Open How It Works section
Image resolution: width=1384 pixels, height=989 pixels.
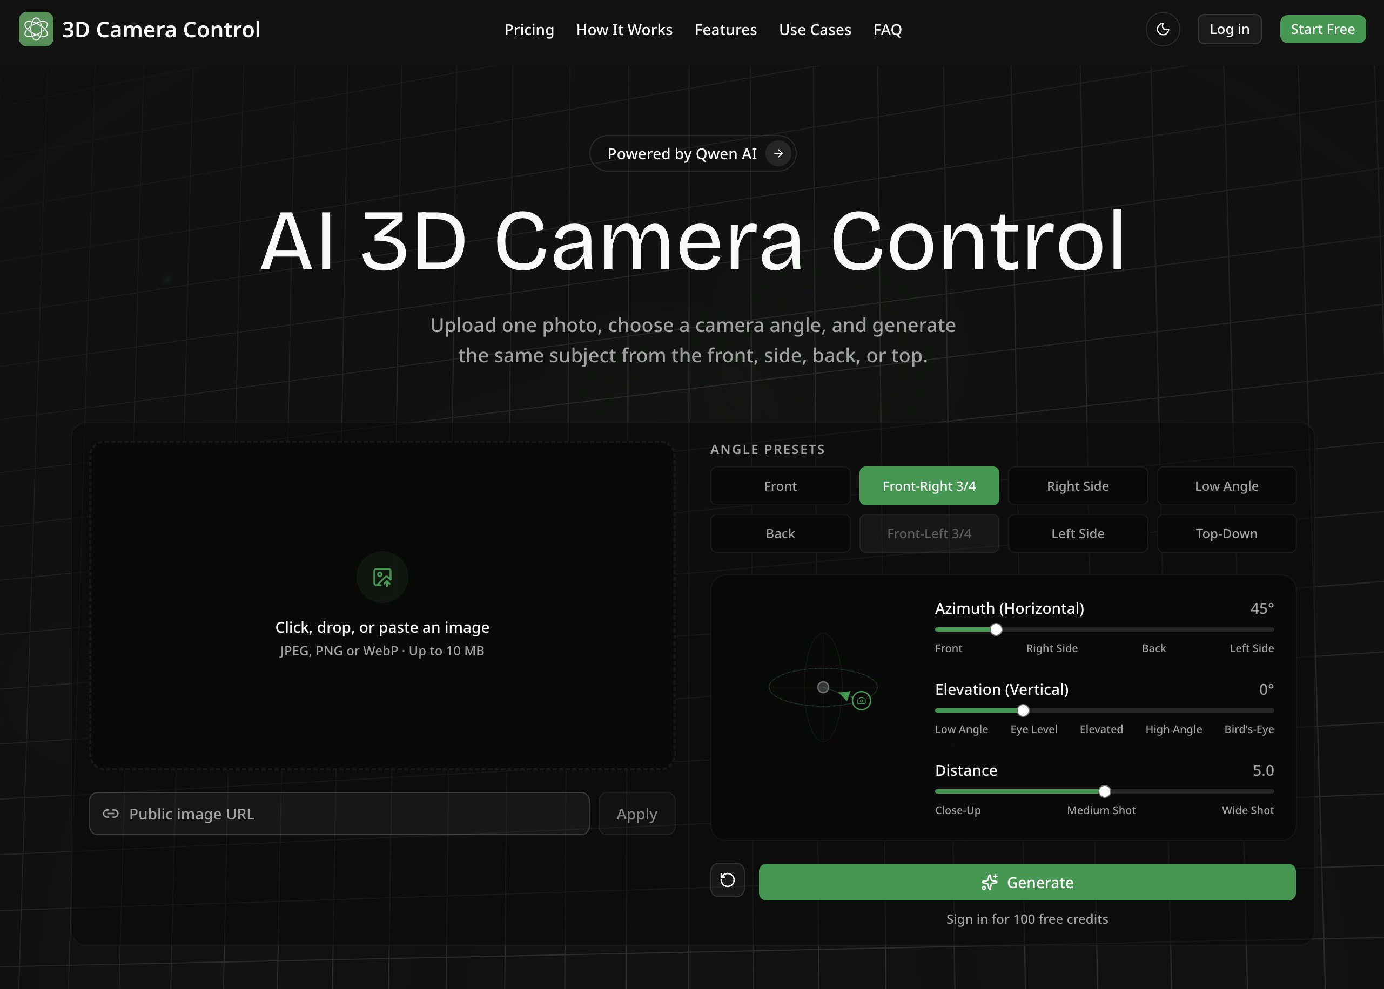click(624, 29)
